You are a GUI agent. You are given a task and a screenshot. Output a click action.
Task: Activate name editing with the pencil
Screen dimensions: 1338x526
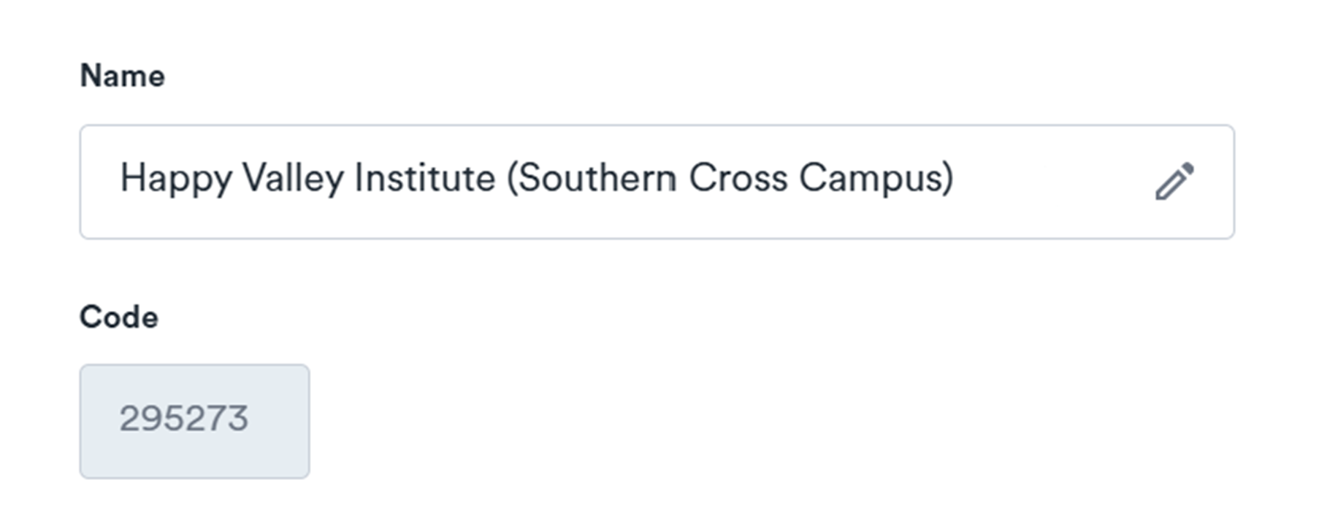click(1174, 182)
